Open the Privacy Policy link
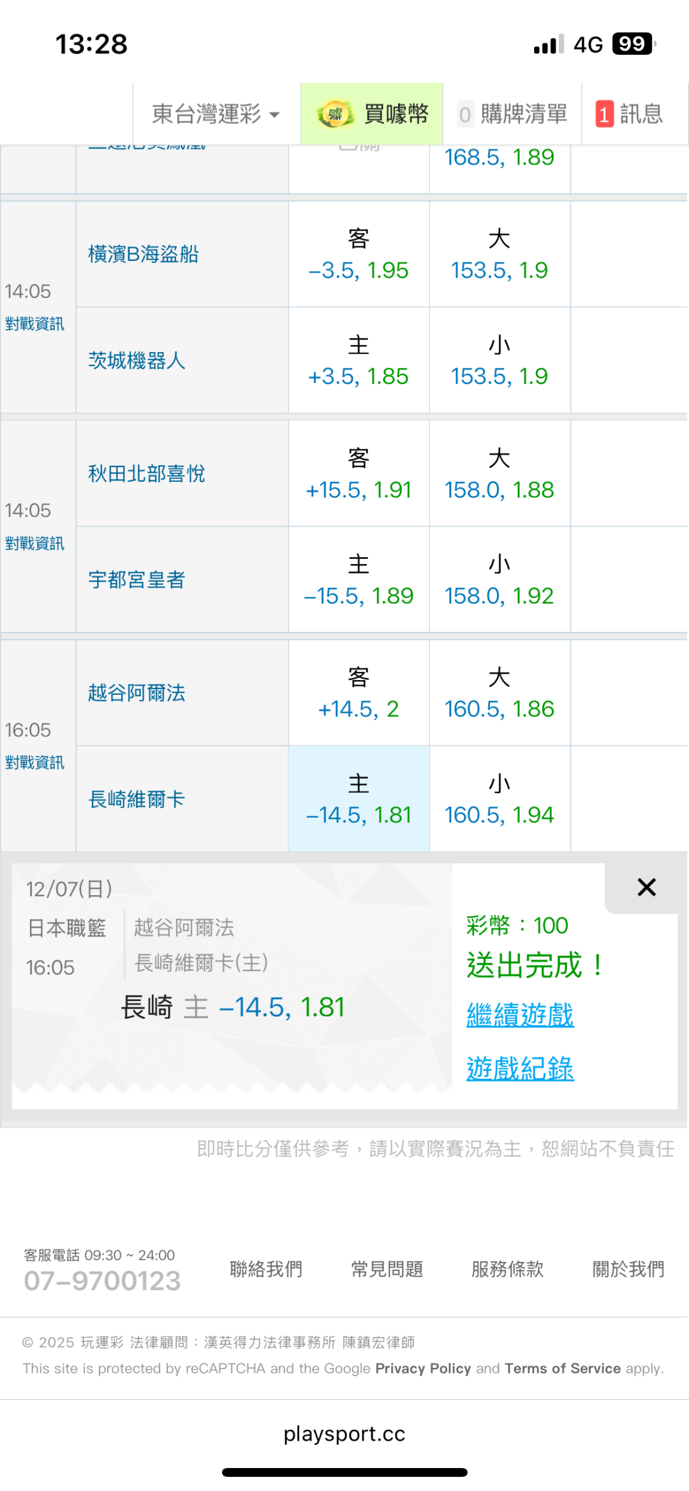This screenshot has height=1491, width=689. pos(423,1369)
